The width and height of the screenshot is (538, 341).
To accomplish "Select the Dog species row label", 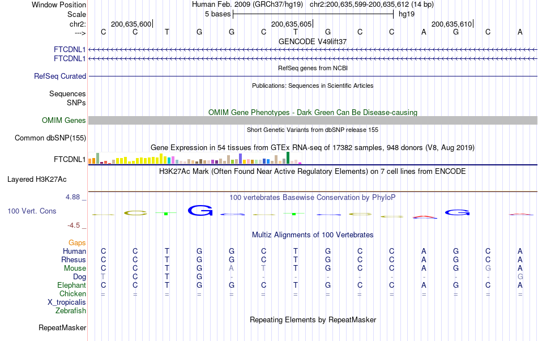I will coord(79,277).
